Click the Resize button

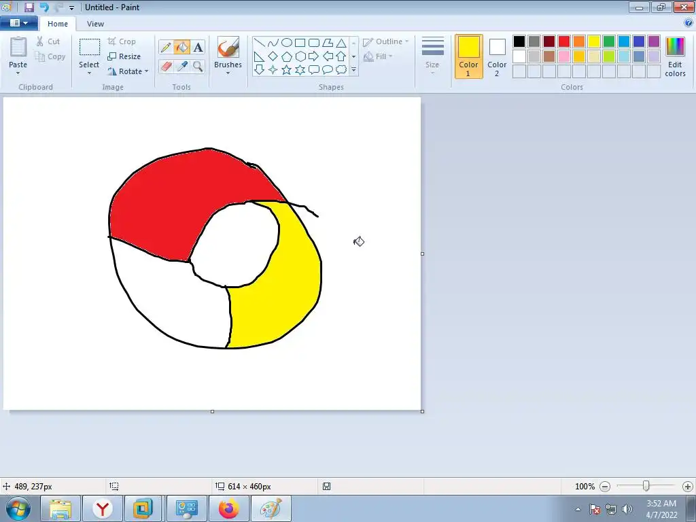point(124,56)
